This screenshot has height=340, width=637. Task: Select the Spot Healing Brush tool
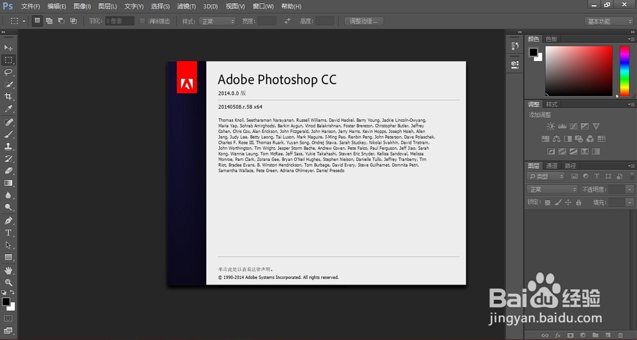coord(8,122)
